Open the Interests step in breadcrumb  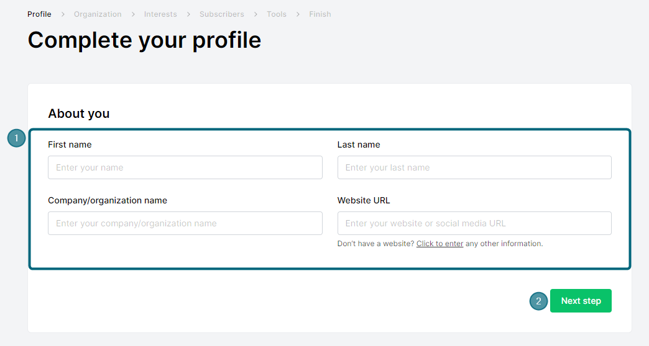point(160,14)
